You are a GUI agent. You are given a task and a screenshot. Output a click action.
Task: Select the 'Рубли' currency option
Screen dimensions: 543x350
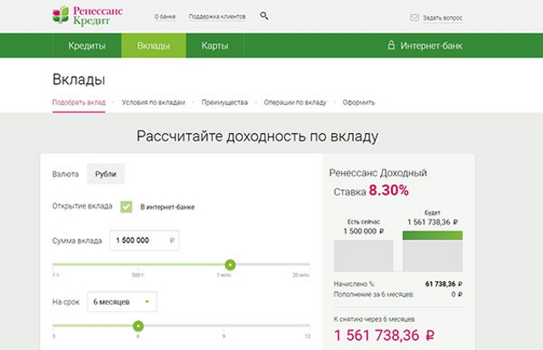(x=106, y=174)
